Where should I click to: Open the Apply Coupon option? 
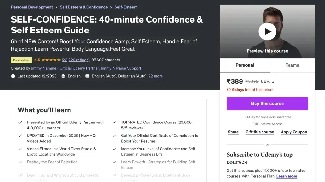294,132
